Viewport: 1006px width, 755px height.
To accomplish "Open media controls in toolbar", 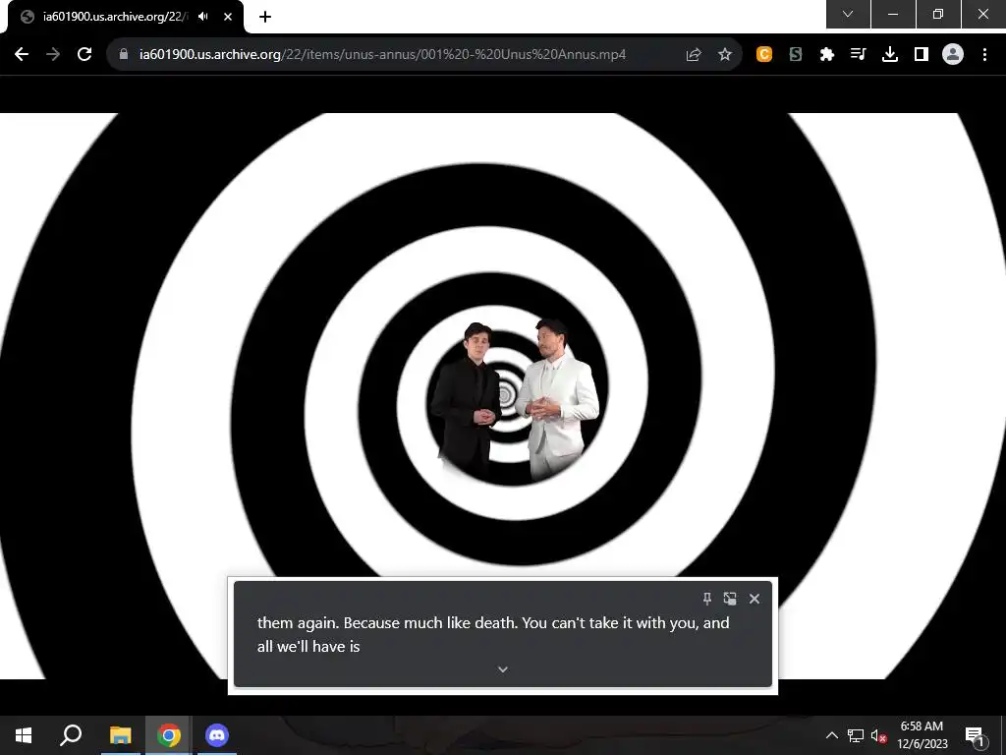I will point(859,55).
